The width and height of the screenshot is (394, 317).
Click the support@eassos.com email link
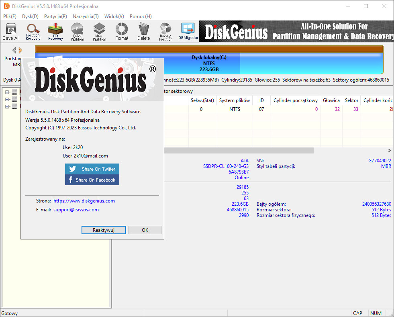click(x=76, y=210)
